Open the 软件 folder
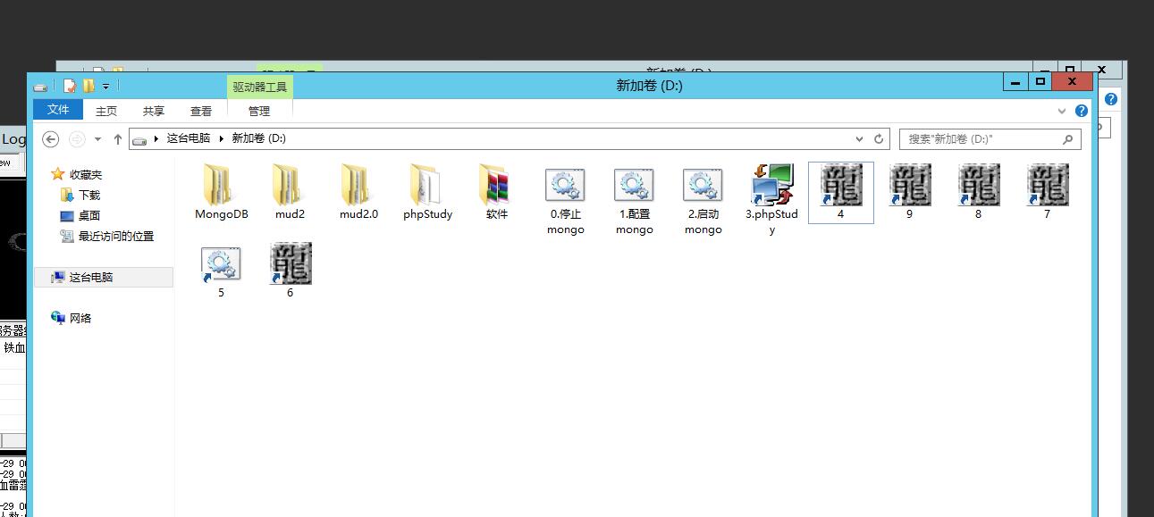 tap(496, 186)
